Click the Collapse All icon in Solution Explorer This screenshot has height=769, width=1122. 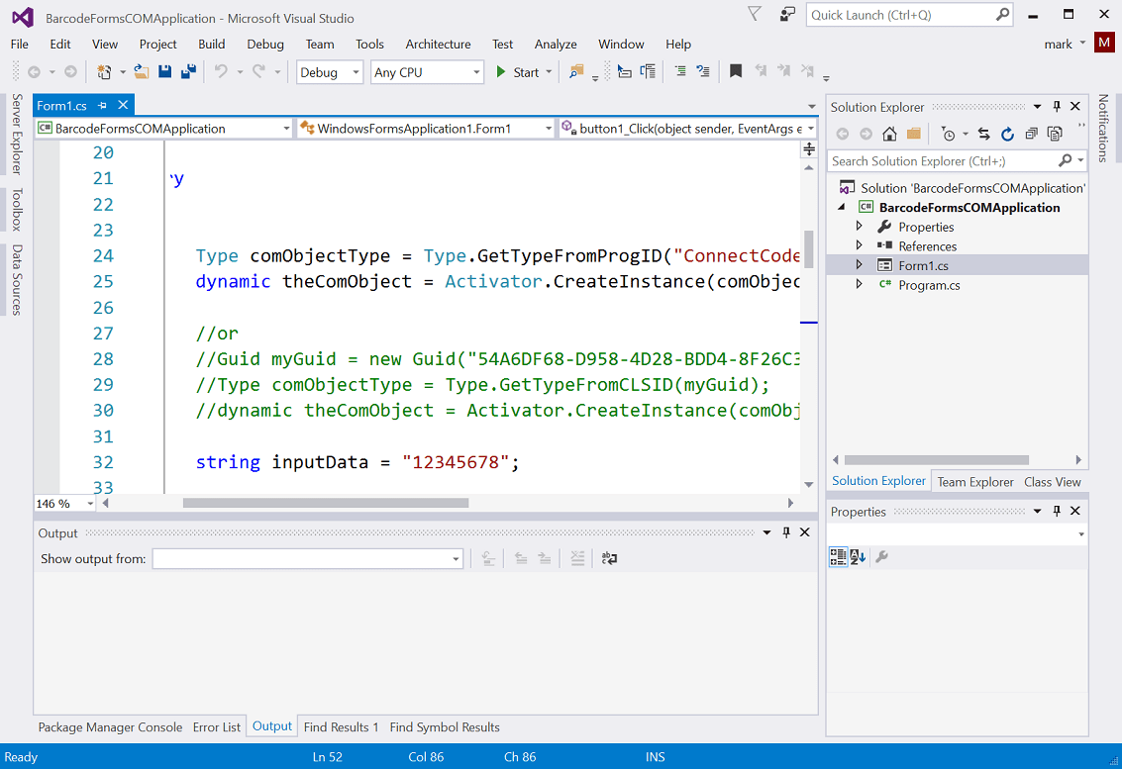pyautogui.click(x=1031, y=134)
